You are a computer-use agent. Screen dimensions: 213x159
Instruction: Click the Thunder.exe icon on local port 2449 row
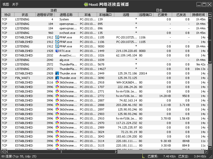click(57, 73)
